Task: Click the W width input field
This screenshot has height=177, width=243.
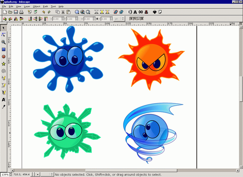Action: pos(88,19)
